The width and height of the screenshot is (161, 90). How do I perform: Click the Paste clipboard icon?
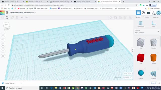[7, 17]
